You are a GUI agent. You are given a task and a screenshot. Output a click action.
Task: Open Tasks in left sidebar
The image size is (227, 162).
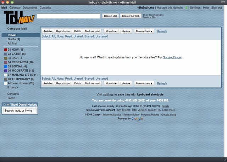11,98
